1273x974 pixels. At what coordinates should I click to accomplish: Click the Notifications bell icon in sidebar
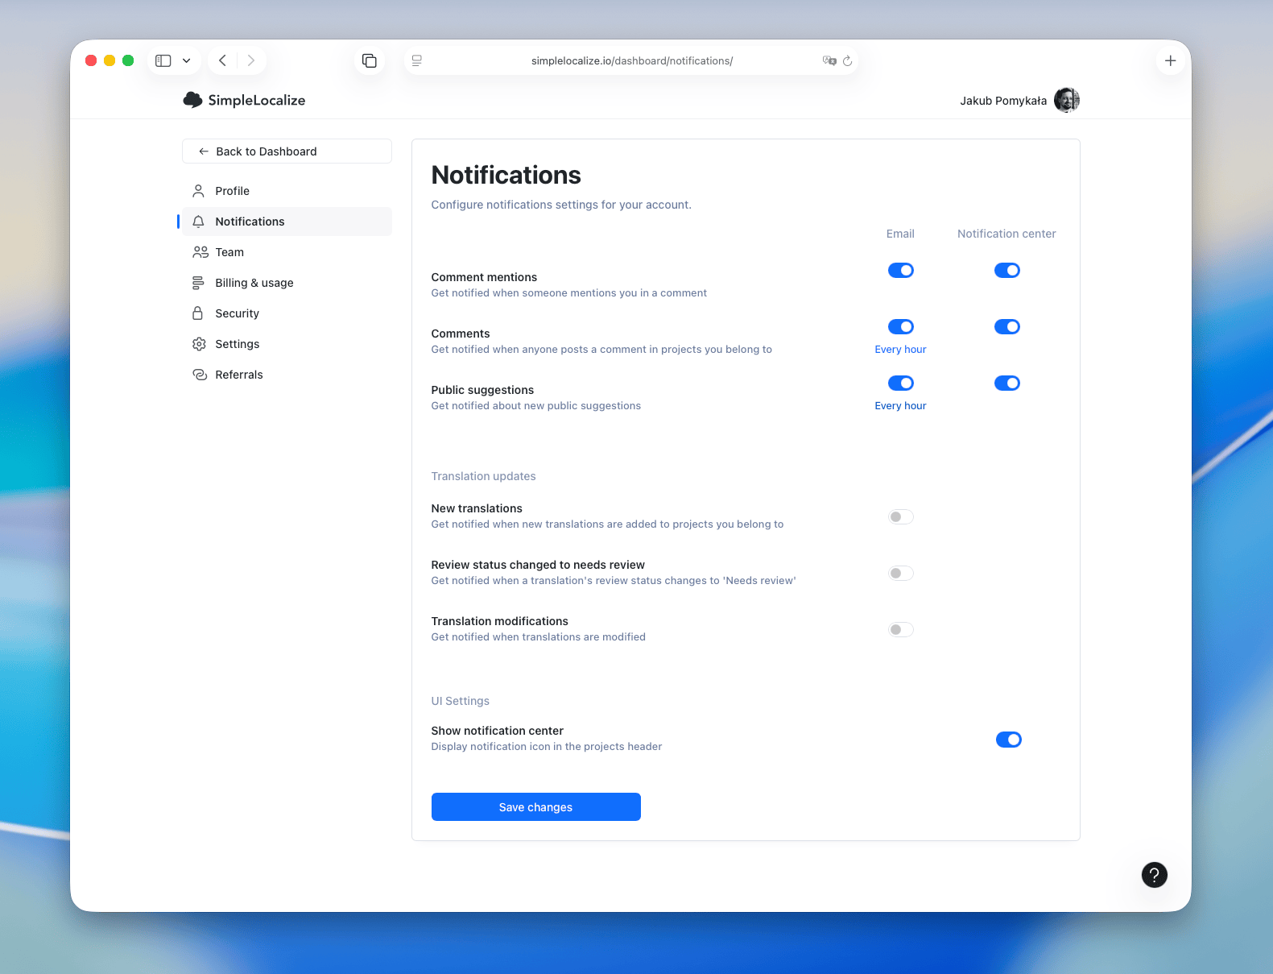[x=198, y=222]
